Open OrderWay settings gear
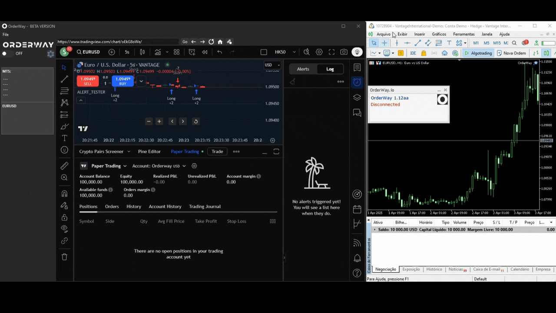 tap(51, 54)
